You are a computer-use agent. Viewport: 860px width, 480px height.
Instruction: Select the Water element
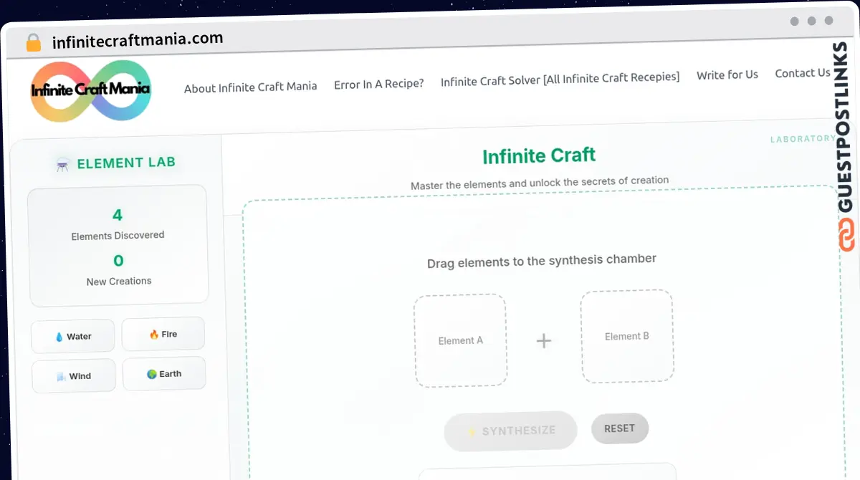(73, 336)
